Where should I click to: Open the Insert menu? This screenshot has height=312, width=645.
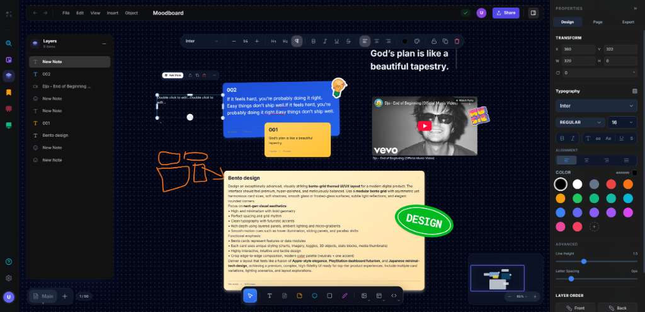[x=112, y=13]
